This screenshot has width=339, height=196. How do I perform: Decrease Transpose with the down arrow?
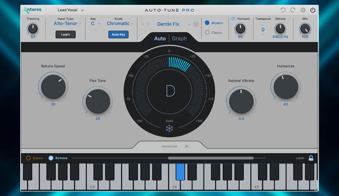(x=263, y=34)
